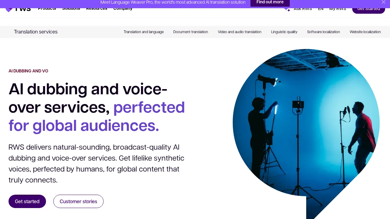Click the purple Get started hero button

[27, 201]
